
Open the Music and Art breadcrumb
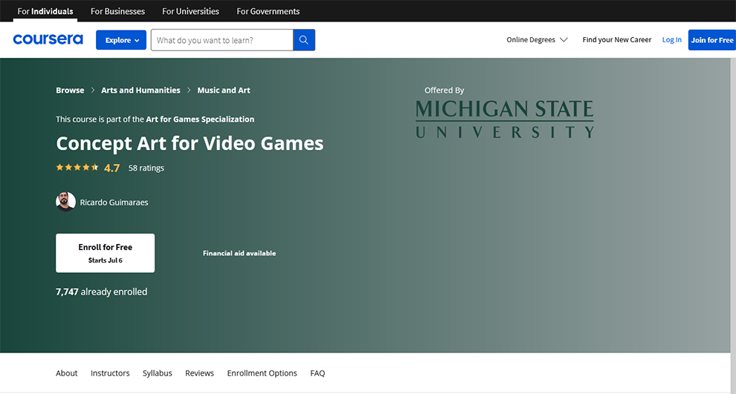224,90
